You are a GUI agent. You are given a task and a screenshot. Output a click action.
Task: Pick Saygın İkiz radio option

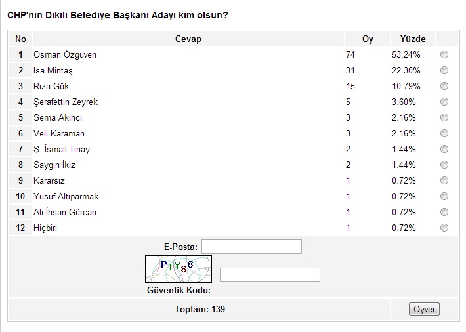(444, 165)
